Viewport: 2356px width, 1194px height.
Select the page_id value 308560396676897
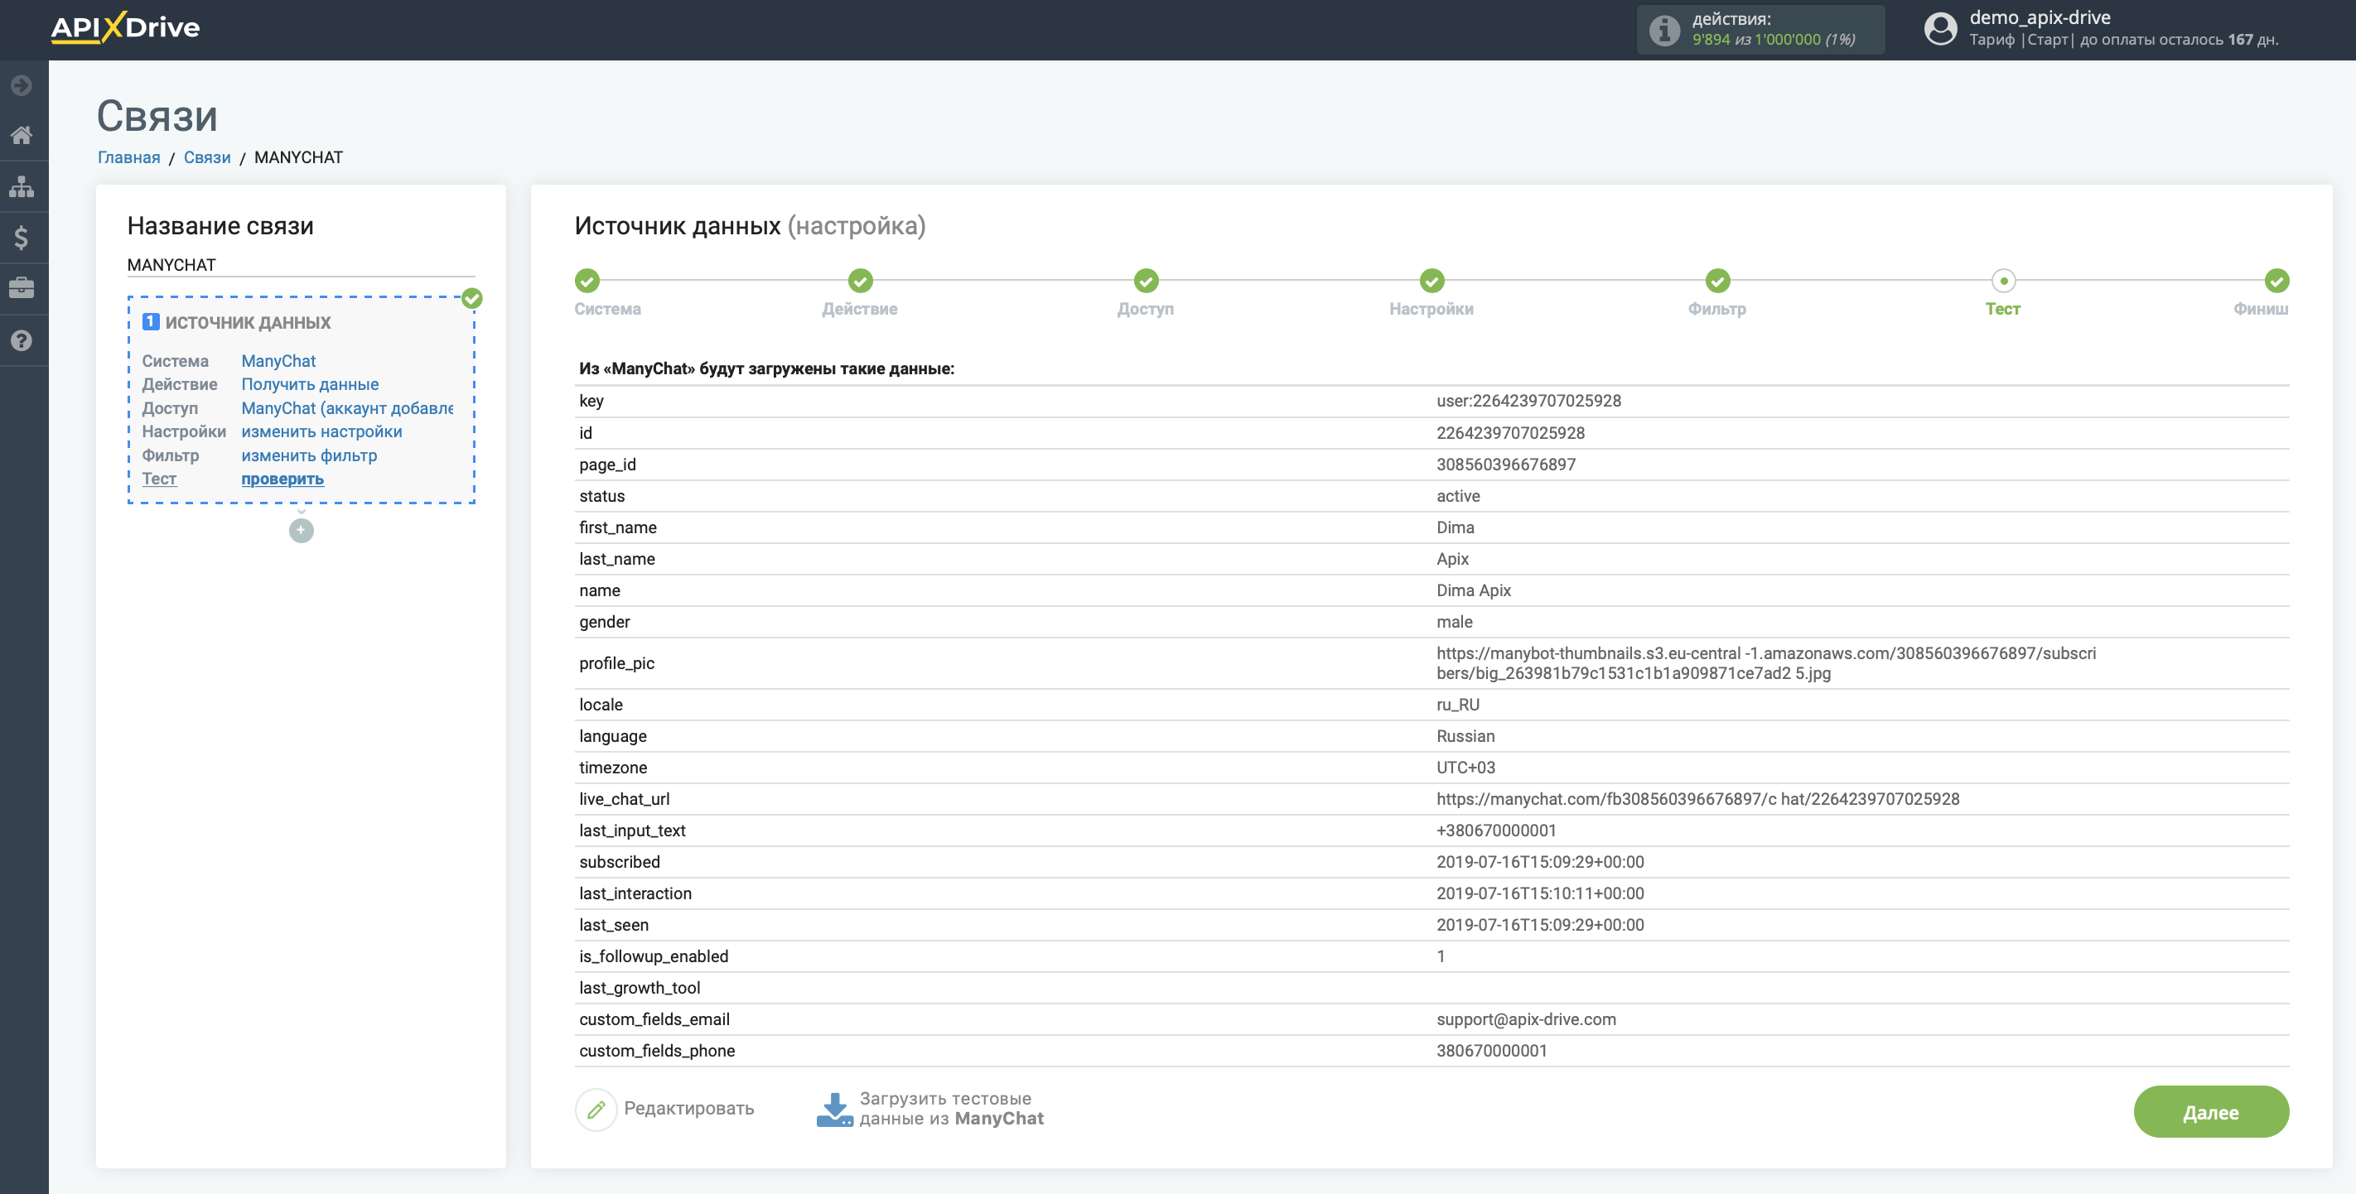tap(1505, 464)
